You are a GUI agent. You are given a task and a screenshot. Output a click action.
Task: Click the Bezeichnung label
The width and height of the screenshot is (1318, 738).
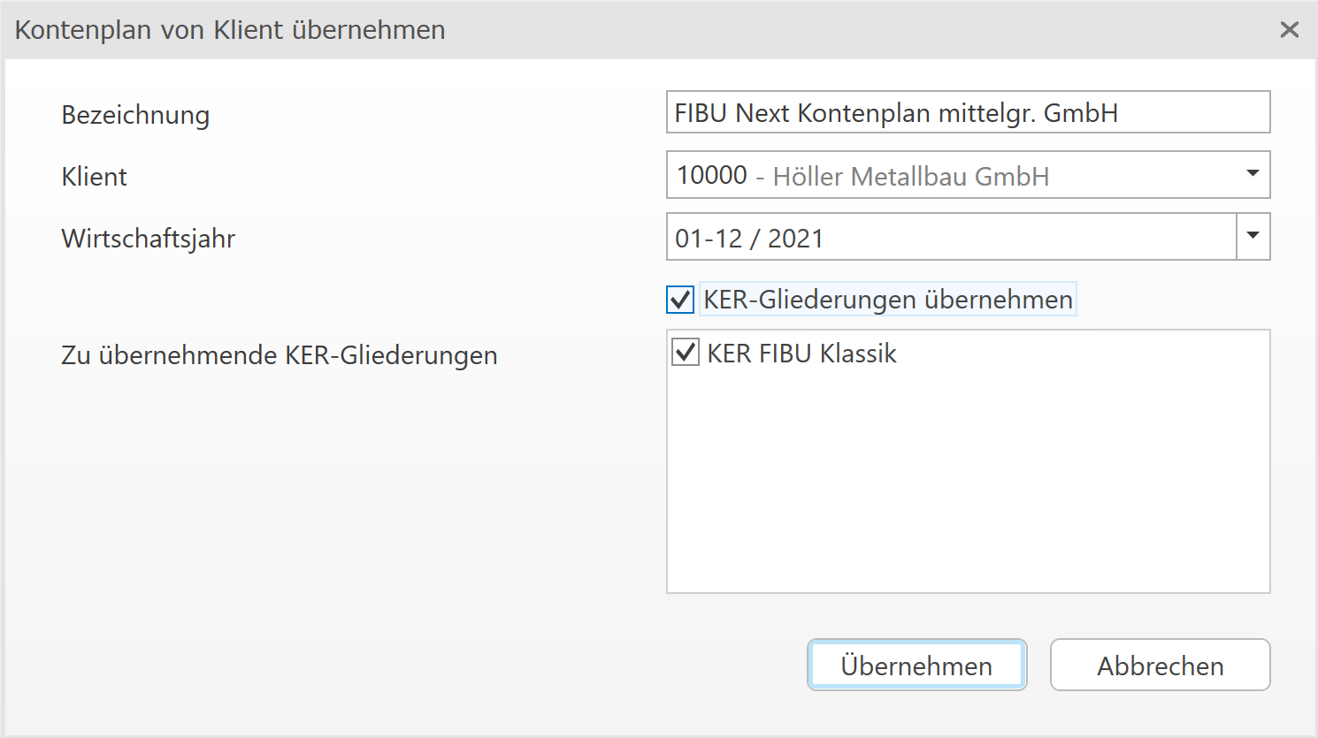tap(135, 115)
